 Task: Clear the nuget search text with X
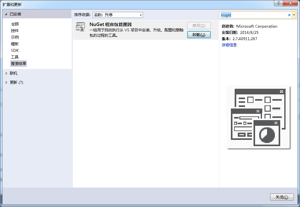(x=289, y=15)
